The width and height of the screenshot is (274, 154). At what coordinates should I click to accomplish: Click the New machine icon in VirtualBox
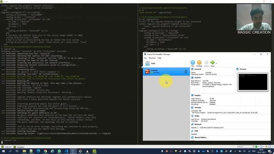click(193, 62)
